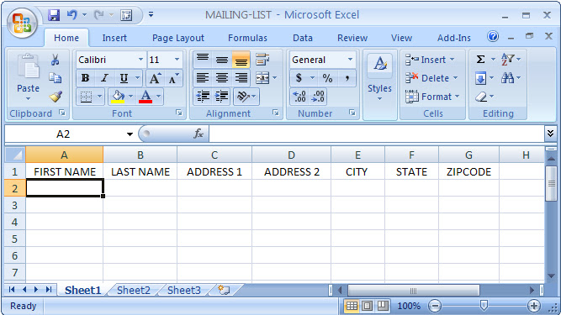Image resolution: width=561 pixels, height=315 pixels.
Task: Apply fill color with paint bucket
Action: click(x=118, y=97)
